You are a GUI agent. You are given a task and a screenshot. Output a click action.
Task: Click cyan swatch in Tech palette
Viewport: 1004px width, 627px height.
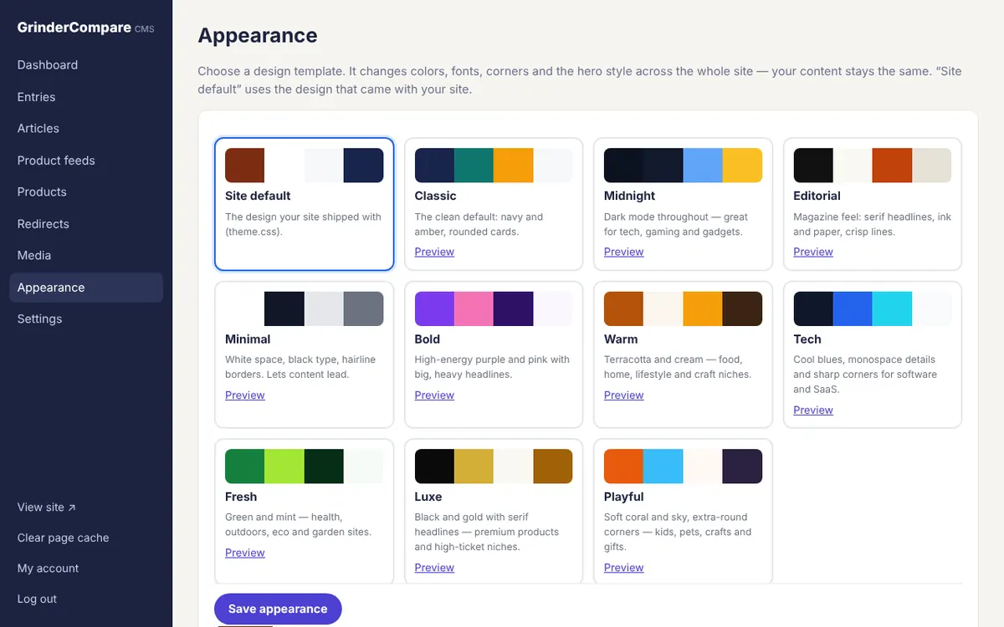pos(892,308)
